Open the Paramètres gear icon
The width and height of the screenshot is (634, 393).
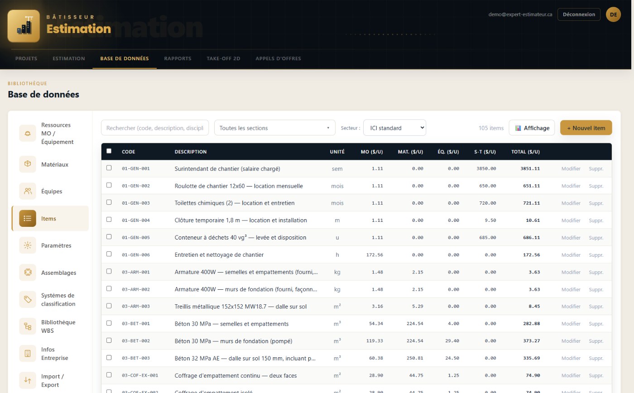[28, 245]
